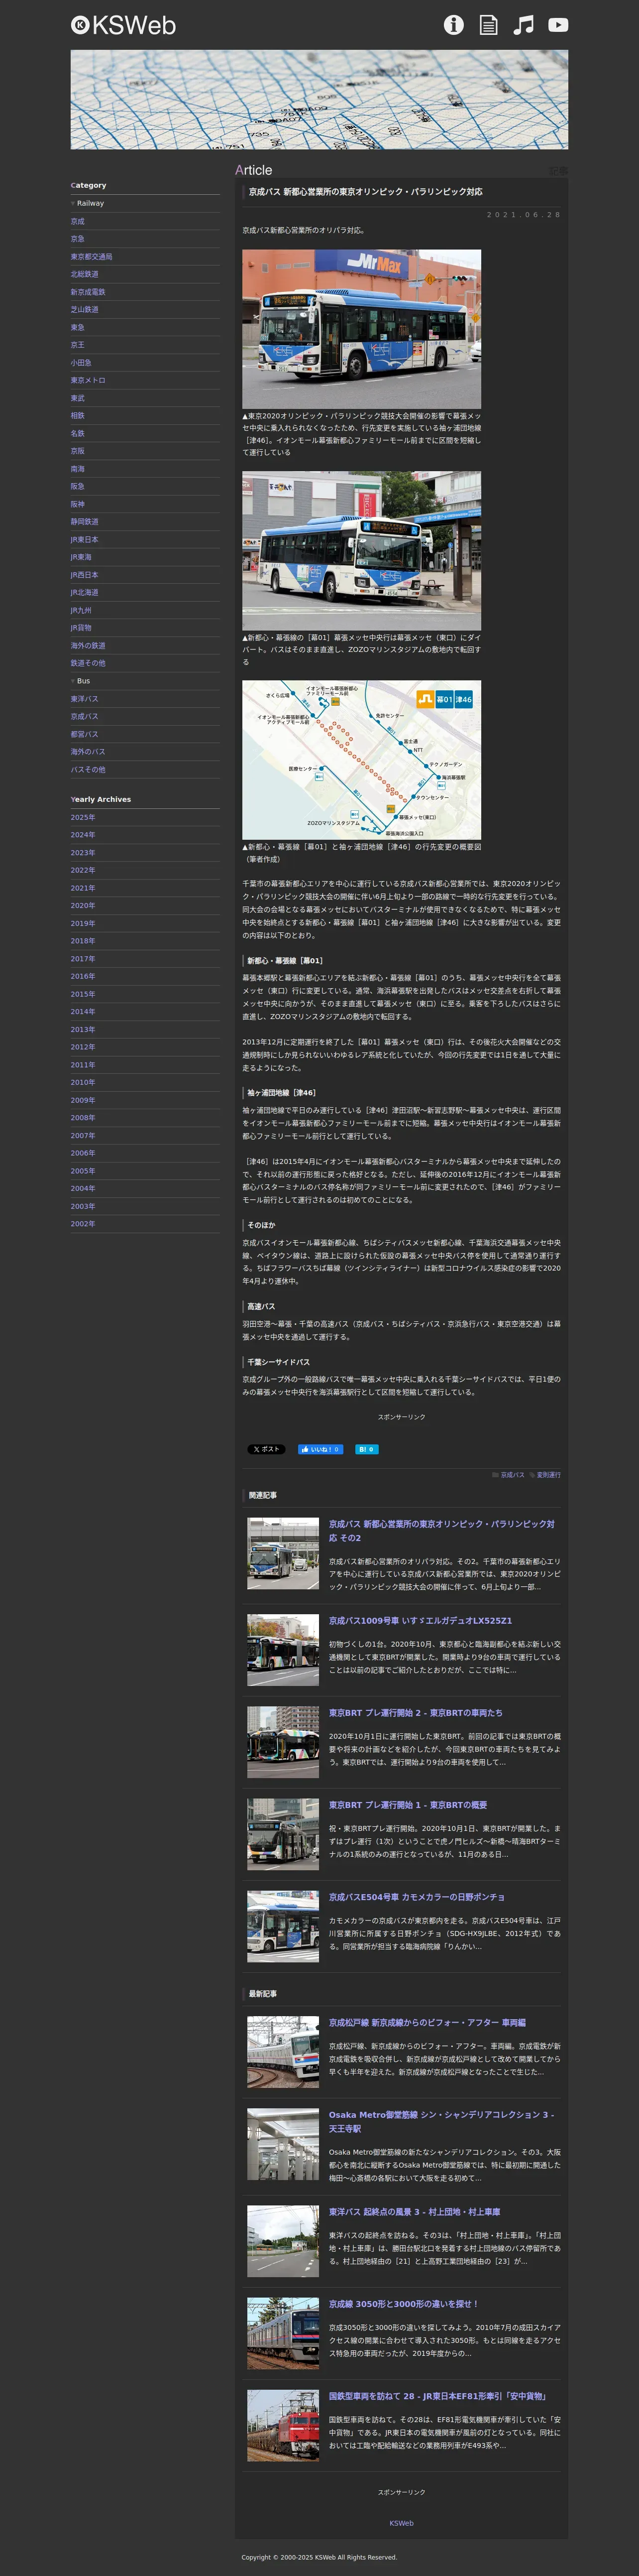Open the music note icon in the header
The image size is (639, 2576).
point(523,25)
